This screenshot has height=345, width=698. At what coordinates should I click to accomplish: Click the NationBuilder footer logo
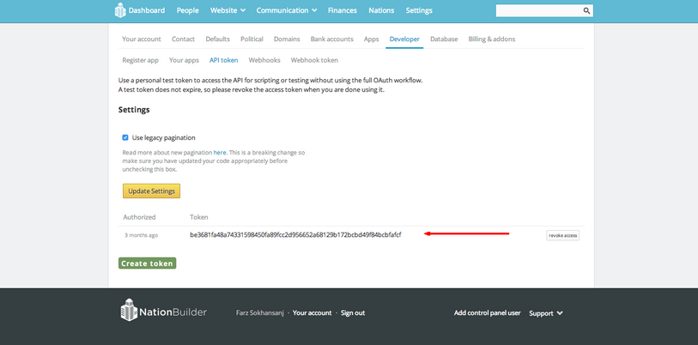click(x=163, y=312)
